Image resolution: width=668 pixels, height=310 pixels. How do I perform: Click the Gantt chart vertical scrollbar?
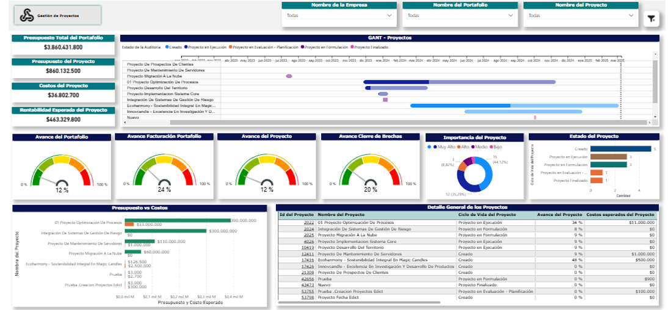point(656,85)
